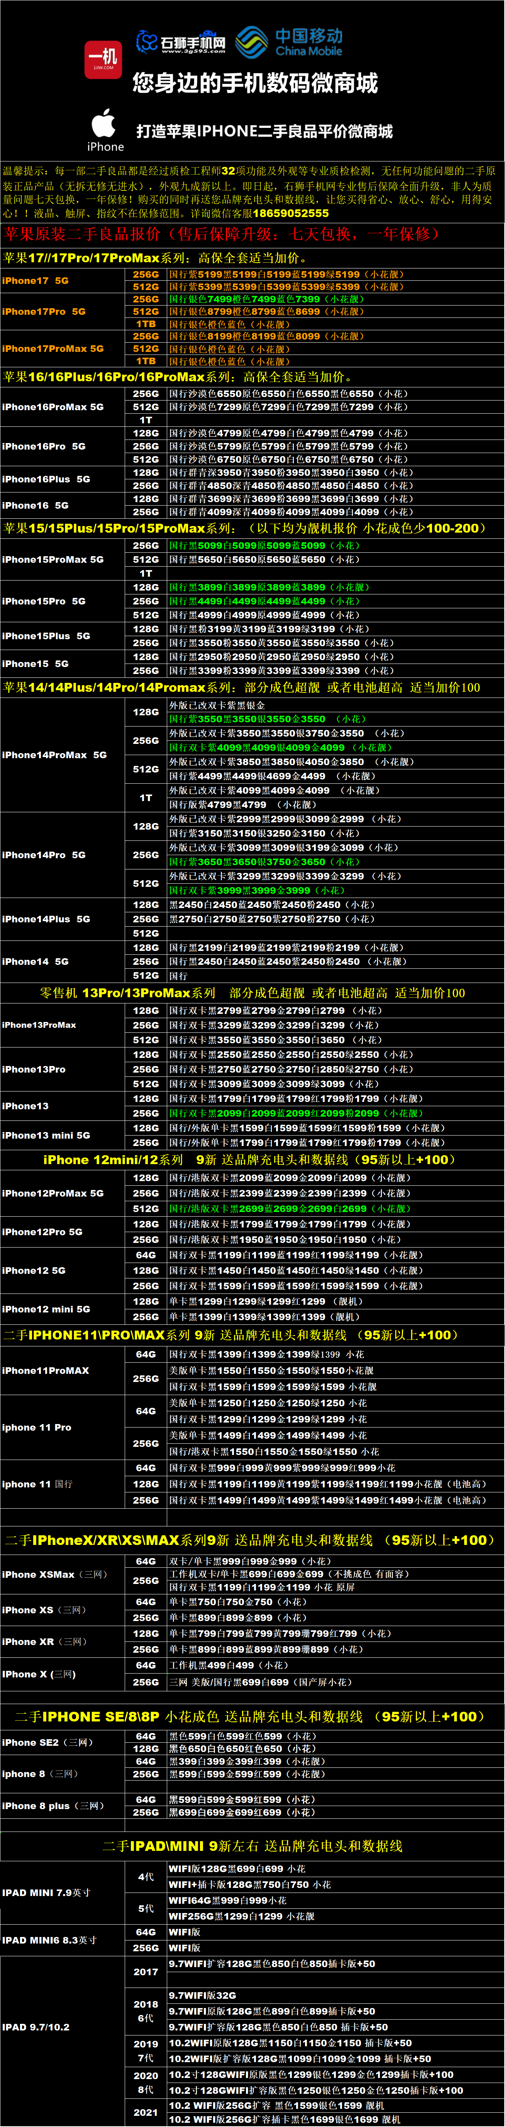Select the iPhone17ProMax 5G model label
The height and width of the screenshot is (2127, 505).
[53, 349]
